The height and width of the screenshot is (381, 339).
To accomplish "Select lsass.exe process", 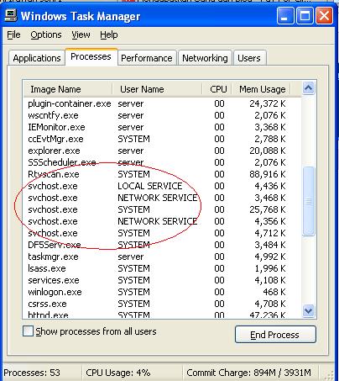I will tap(157, 268).
